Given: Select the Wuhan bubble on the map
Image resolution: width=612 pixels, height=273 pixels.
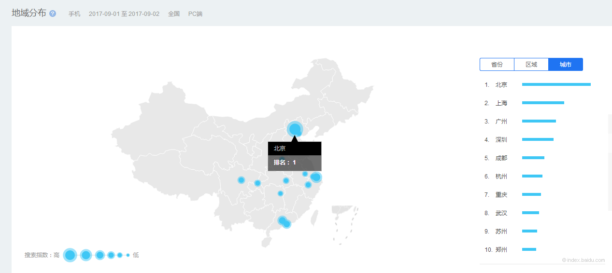Looking at the screenshot, I should tap(286, 180).
